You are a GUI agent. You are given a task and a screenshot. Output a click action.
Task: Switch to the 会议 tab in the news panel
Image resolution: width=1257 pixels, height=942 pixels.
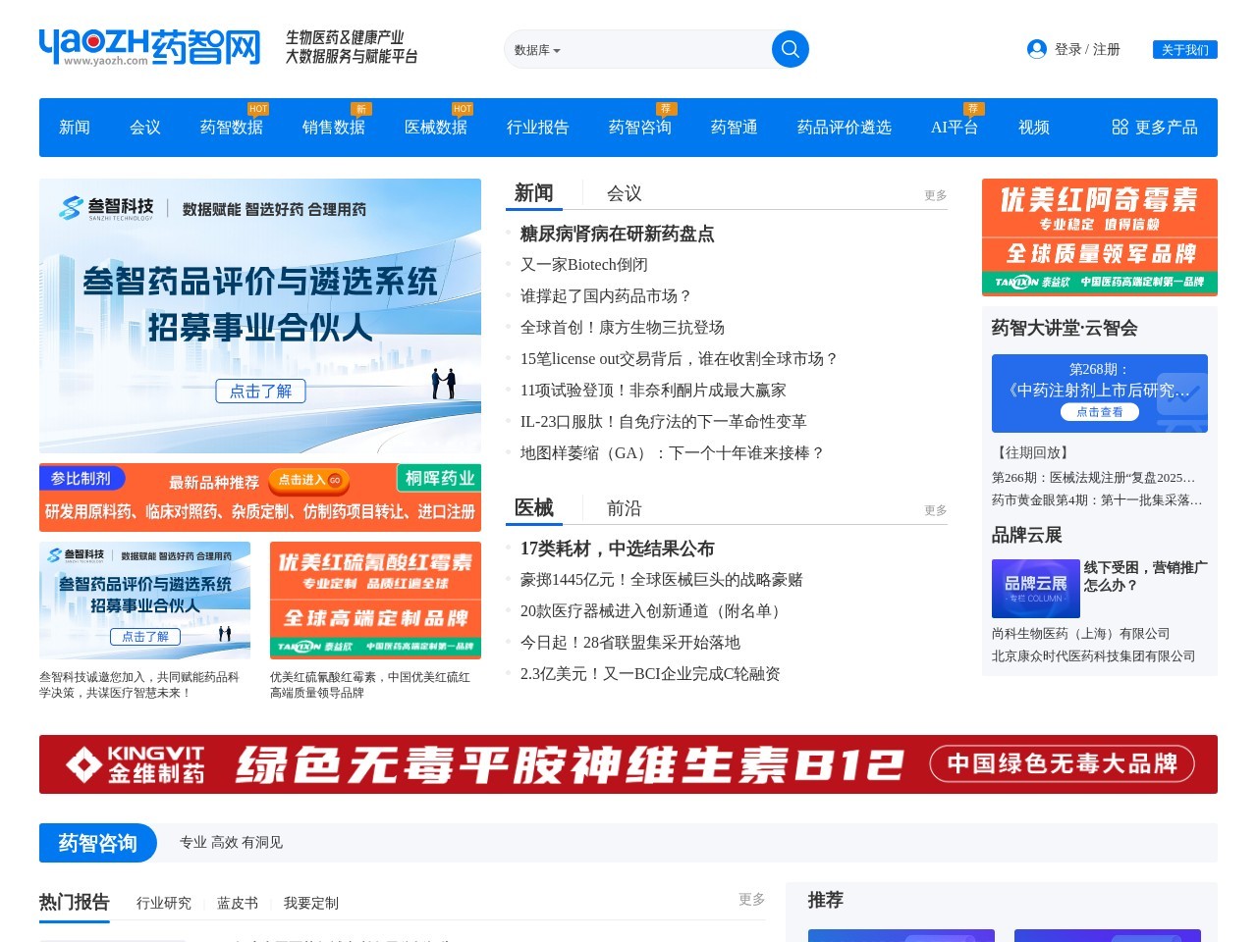pos(623,193)
